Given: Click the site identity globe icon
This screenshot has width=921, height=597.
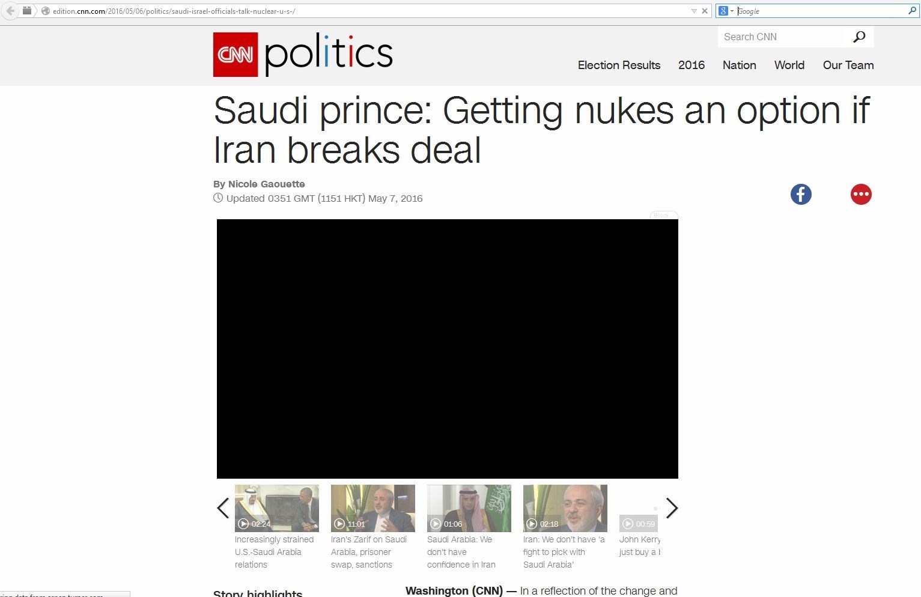Looking at the screenshot, I should tap(46, 11).
